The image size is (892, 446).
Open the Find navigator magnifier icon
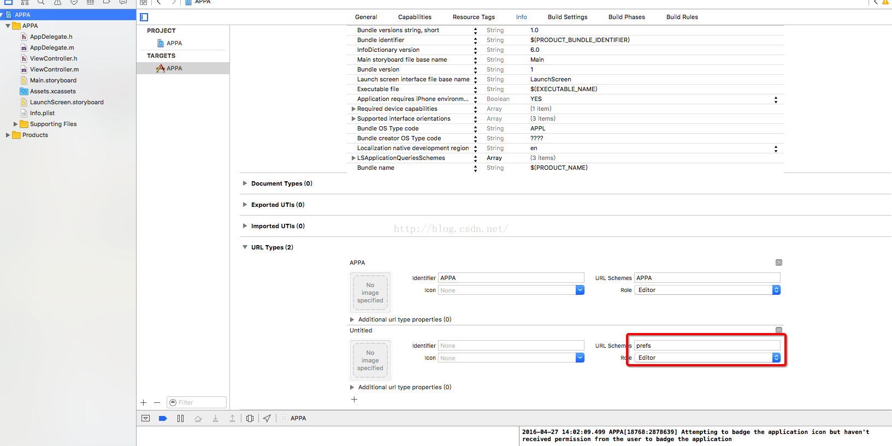41,2
